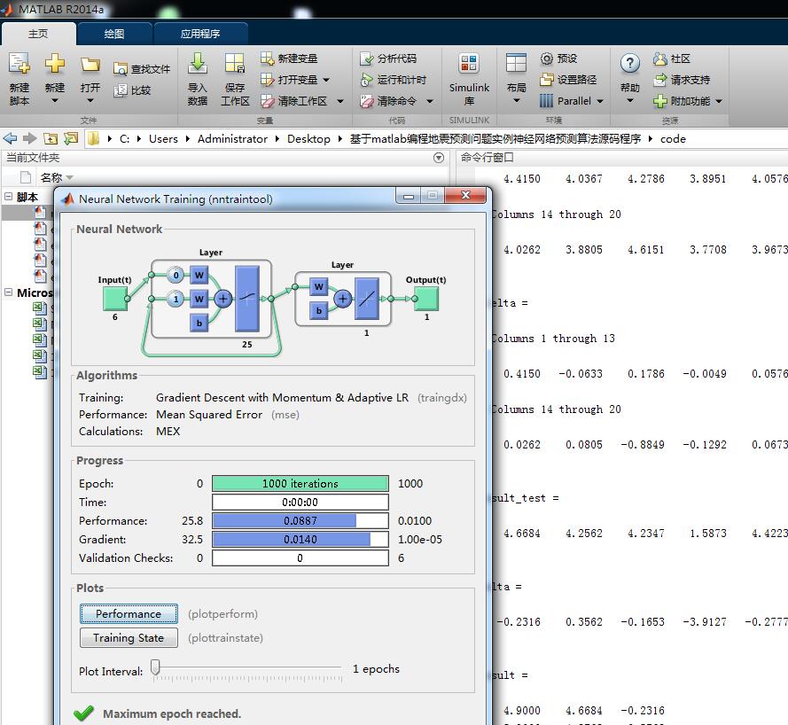Viewport: 788px width, 725px height.
Task: Collapse the Microsoft group in file browser
Action: (x=9, y=292)
